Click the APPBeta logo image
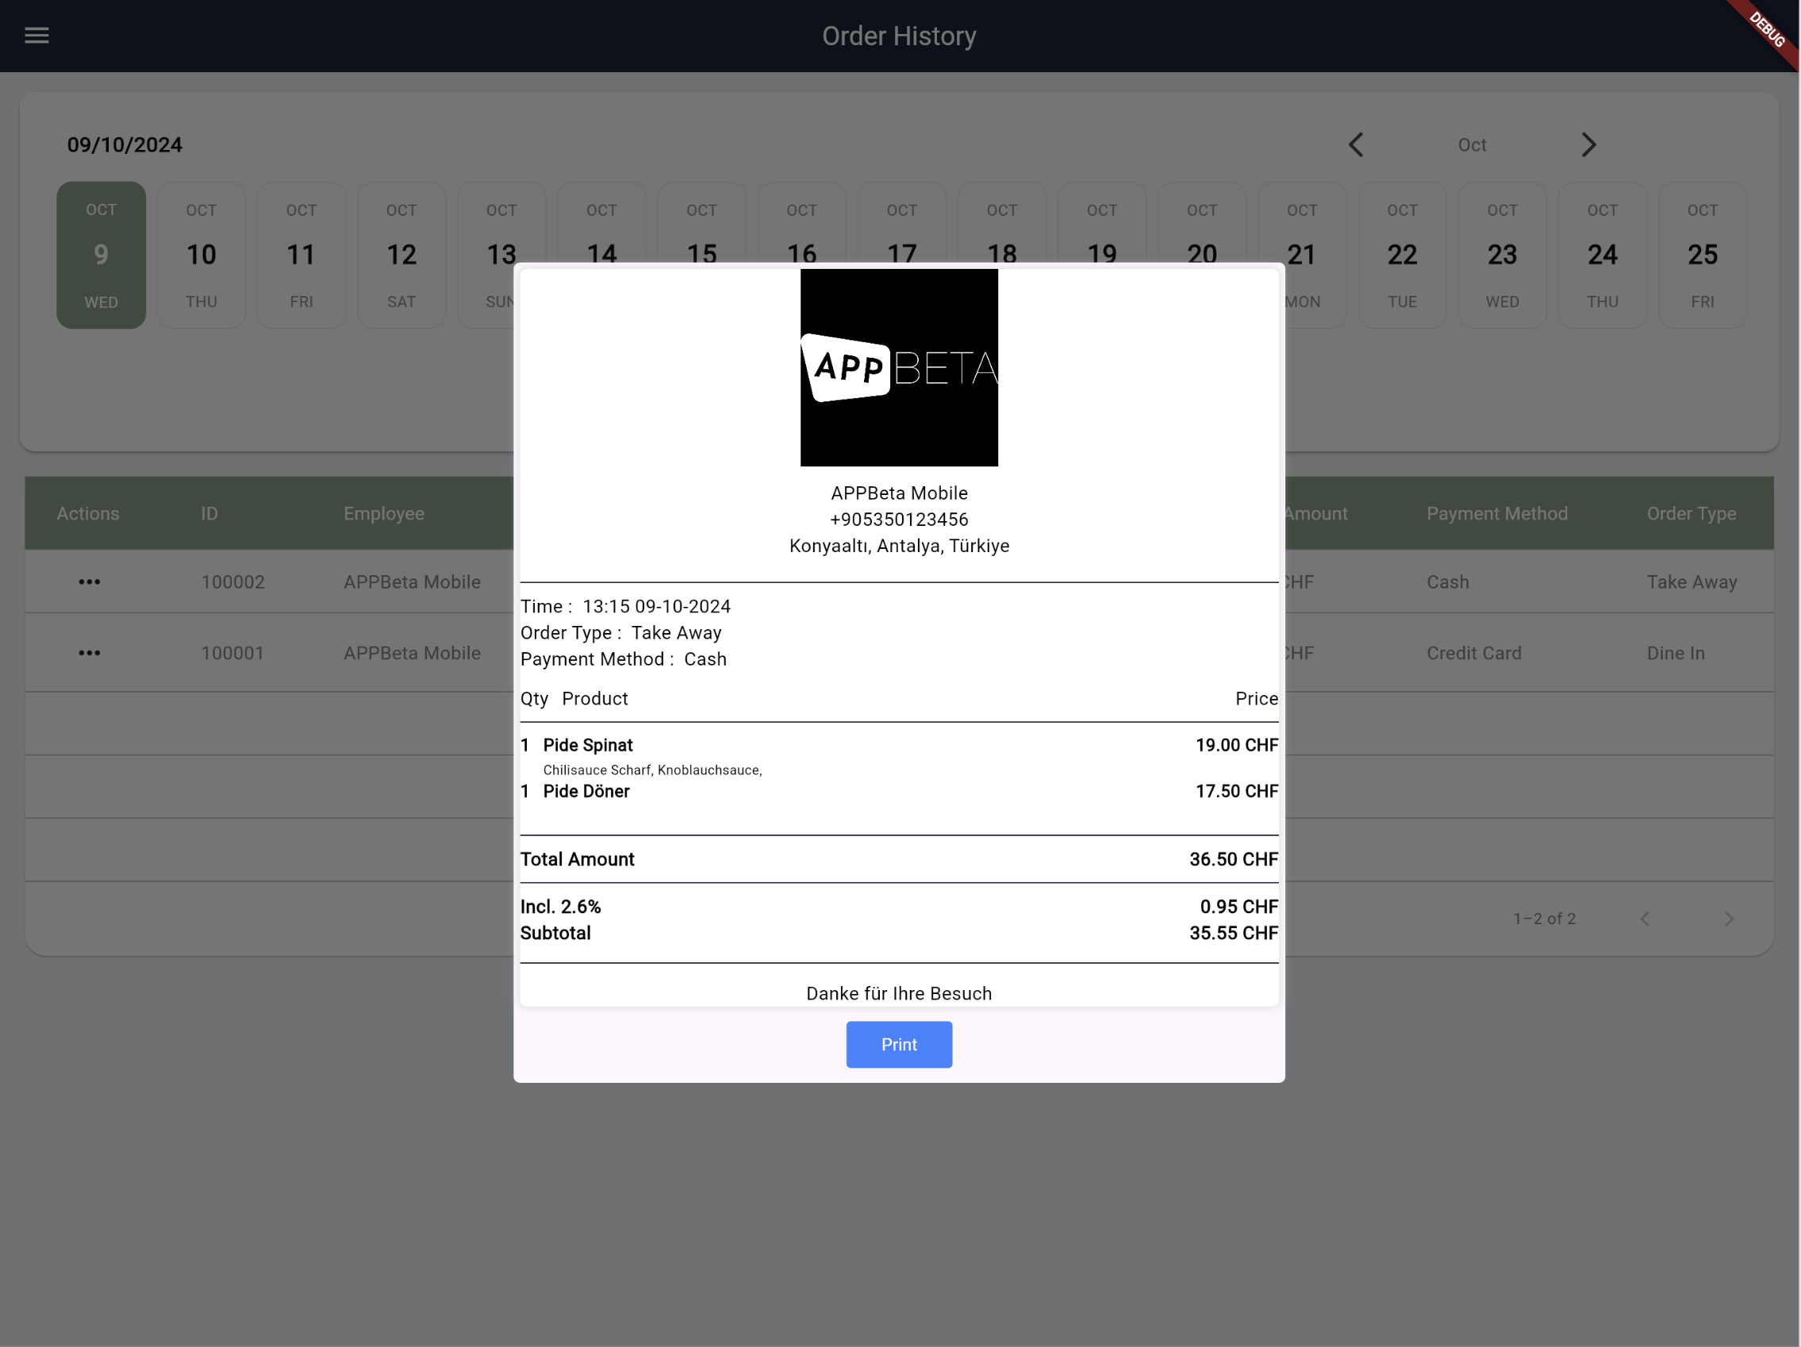 tap(899, 368)
